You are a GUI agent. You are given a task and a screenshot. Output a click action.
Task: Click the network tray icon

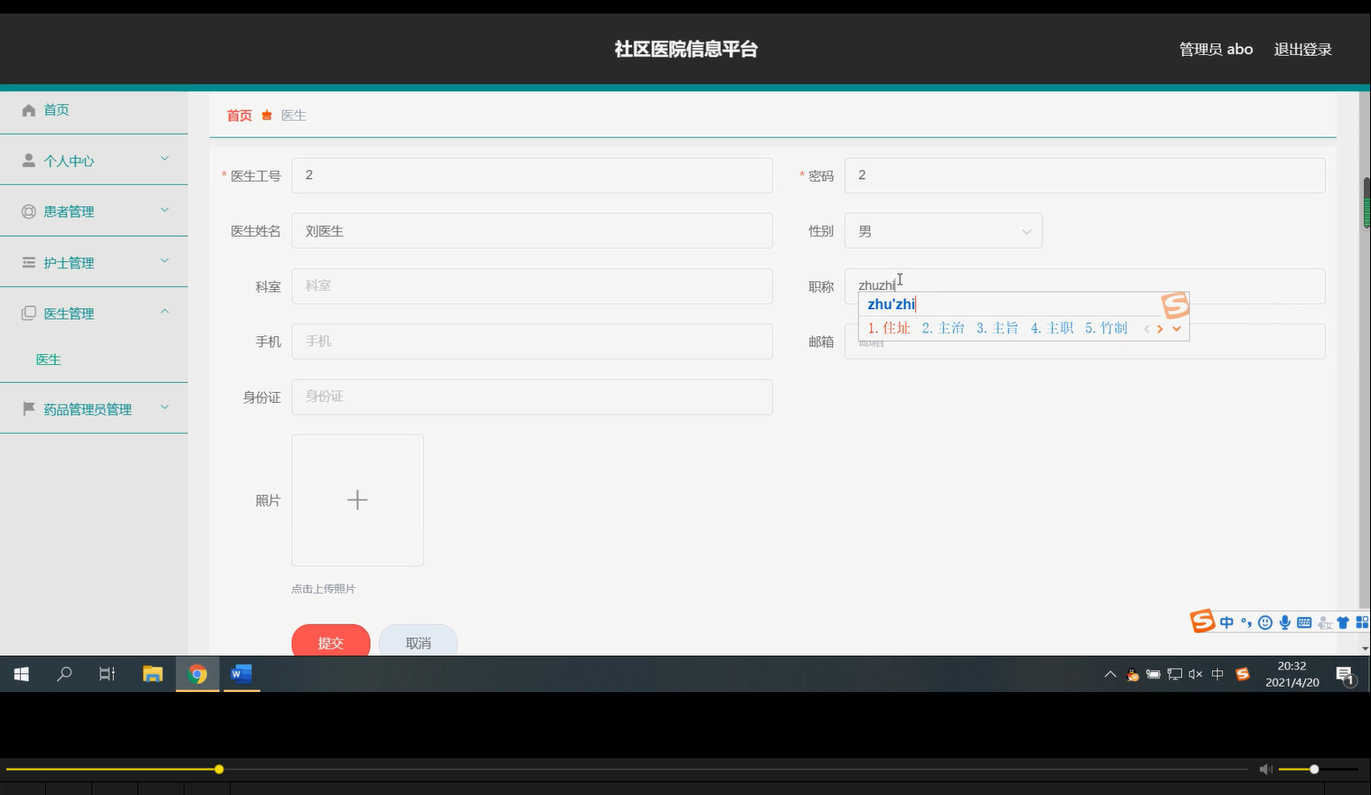tap(1175, 674)
